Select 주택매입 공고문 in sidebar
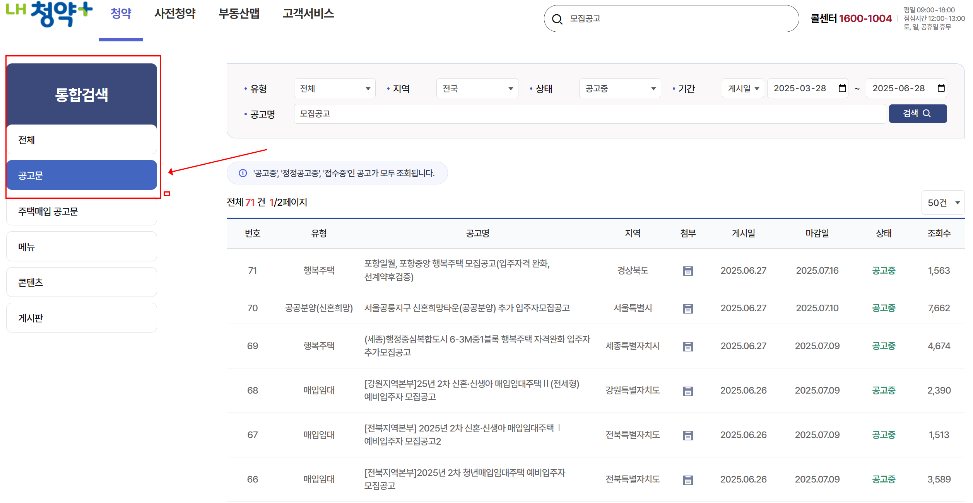 [x=81, y=211]
